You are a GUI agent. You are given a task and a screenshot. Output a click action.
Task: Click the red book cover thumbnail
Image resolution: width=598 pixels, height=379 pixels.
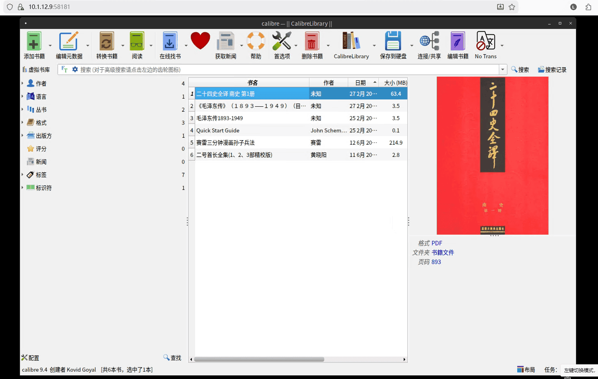492,155
